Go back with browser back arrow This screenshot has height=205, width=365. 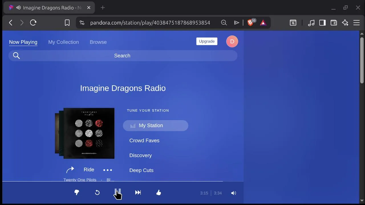[11, 23]
